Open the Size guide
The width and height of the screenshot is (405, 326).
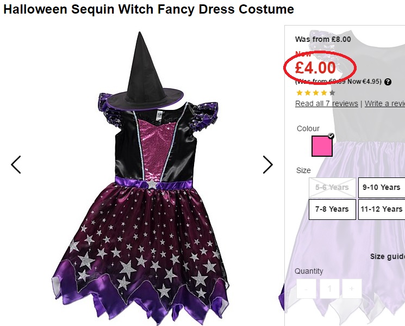click(x=387, y=256)
